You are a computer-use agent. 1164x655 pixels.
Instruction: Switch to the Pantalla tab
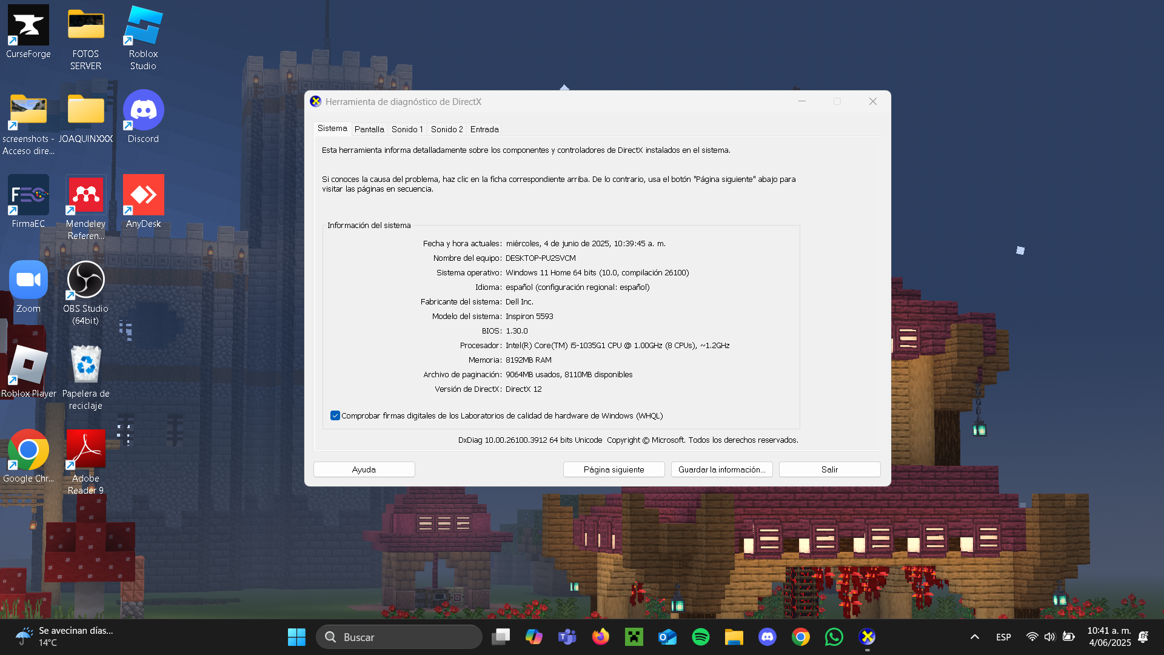tap(369, 129)
